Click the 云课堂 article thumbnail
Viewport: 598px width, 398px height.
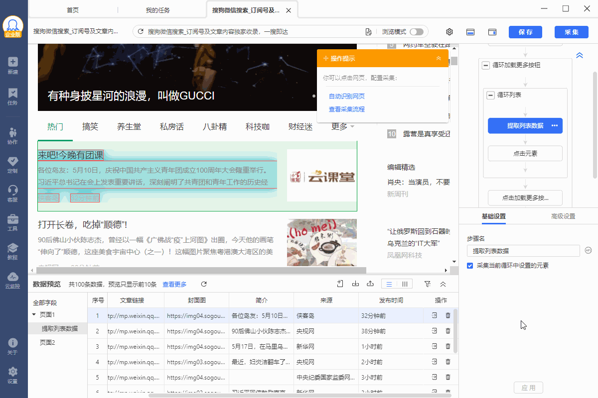click(x=321, y=176)
